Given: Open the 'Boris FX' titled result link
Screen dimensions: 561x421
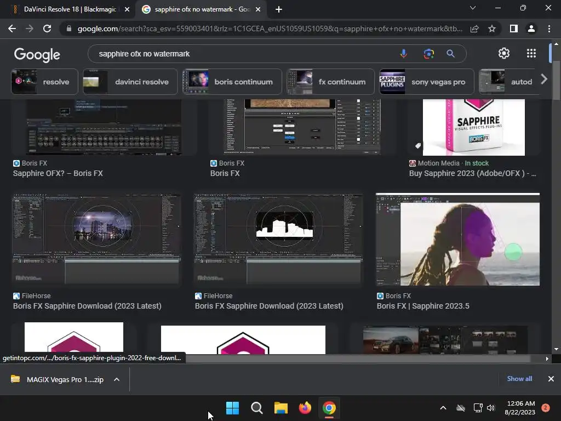Looking at the screenshot, I should click(x=225, y=173).
